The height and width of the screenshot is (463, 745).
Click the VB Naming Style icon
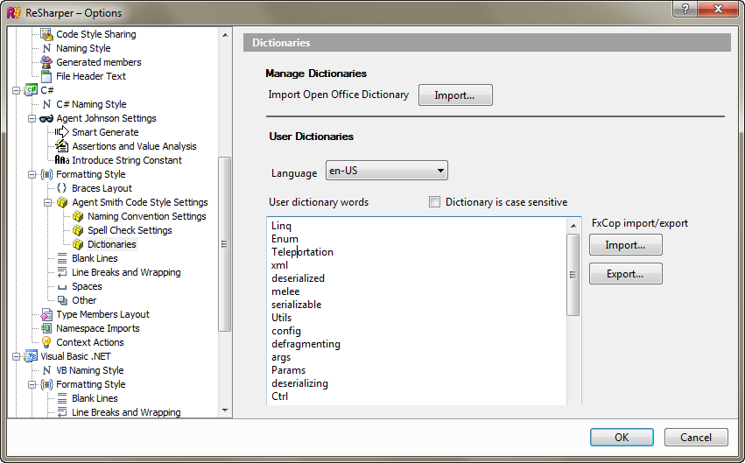46,370
